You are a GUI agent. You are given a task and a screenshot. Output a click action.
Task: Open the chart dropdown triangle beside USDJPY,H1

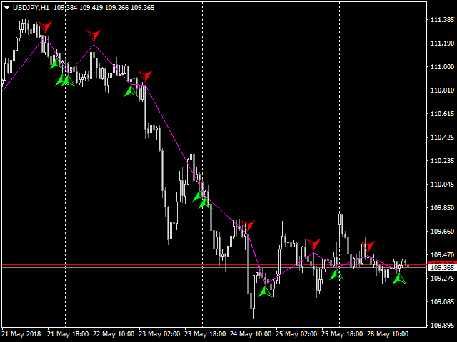(x=6, y=8)
